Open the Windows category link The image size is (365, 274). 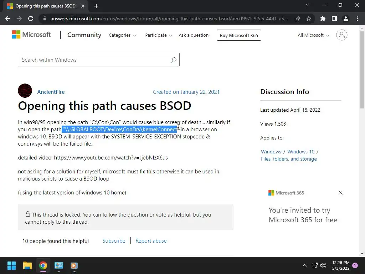tap(271, 152)
